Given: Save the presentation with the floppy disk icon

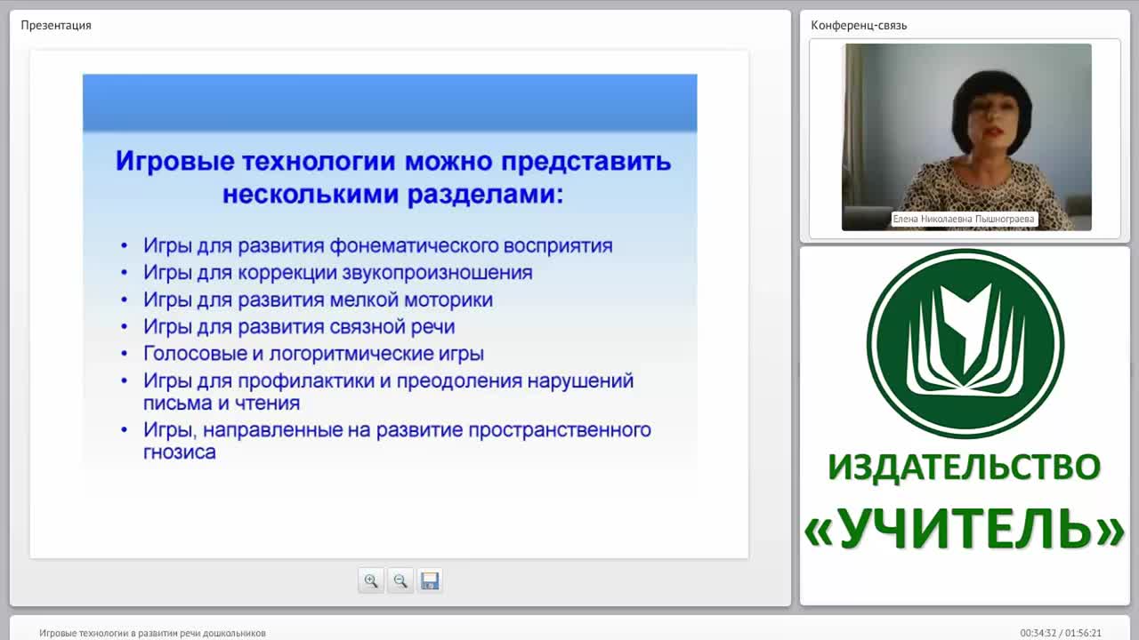Looking at the screenshot, I should [x=430, y=580].
